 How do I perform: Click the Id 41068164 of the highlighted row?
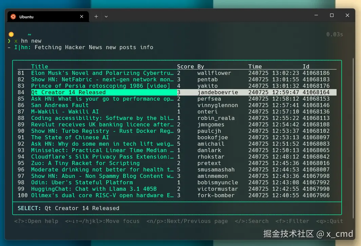tap(316, 92)
